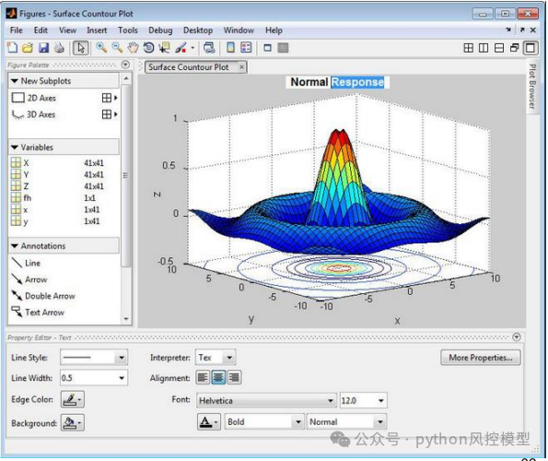The width and height of the screenshot is (548, 461).
Task: Click the More Properties button
Action: click(481, 358)
